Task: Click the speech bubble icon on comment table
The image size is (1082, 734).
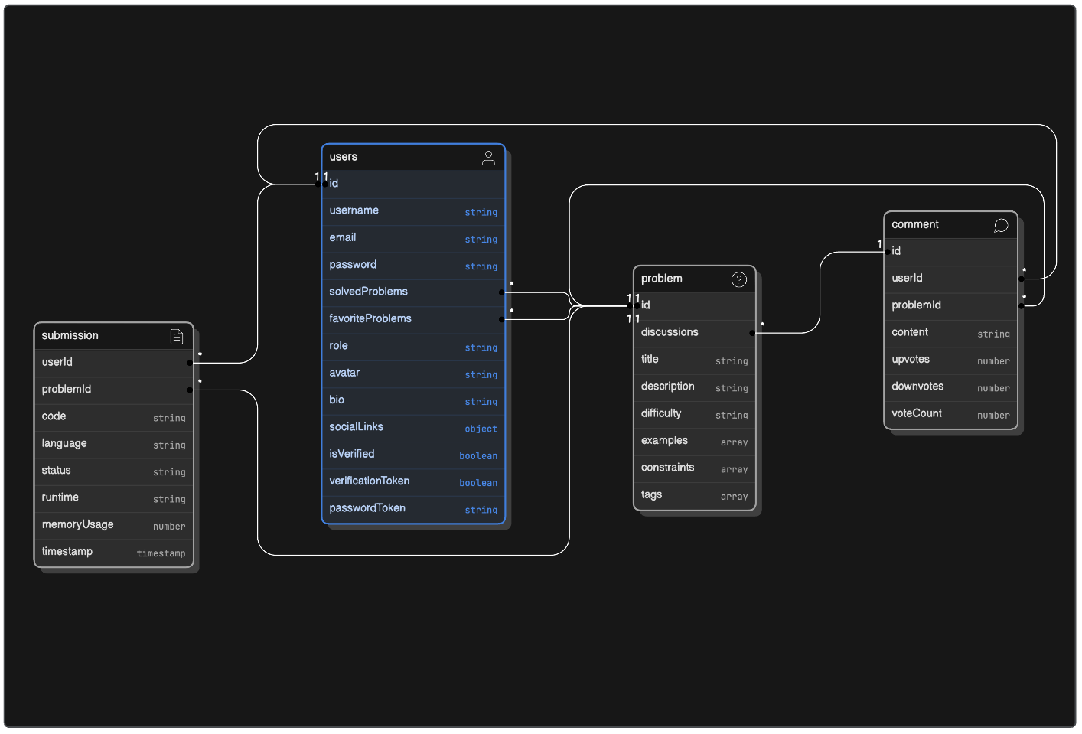Action: tap(1001, 225)
